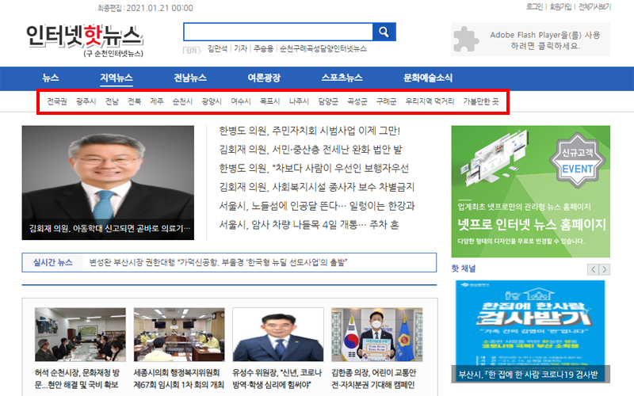
Task: Open real-time news item 변성완 부산시장 권한대행
Action: [218, 263]
